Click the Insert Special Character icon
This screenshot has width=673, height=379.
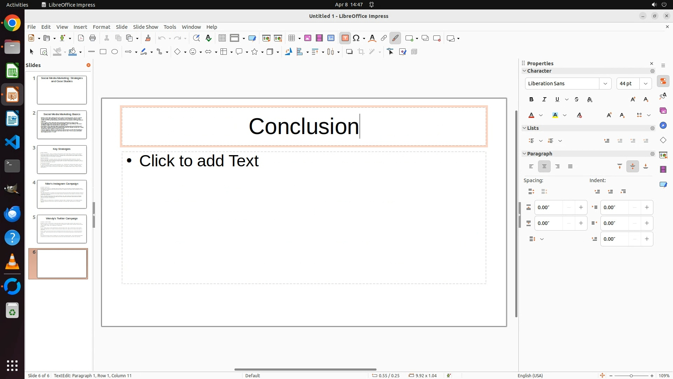tap(356, 38)
